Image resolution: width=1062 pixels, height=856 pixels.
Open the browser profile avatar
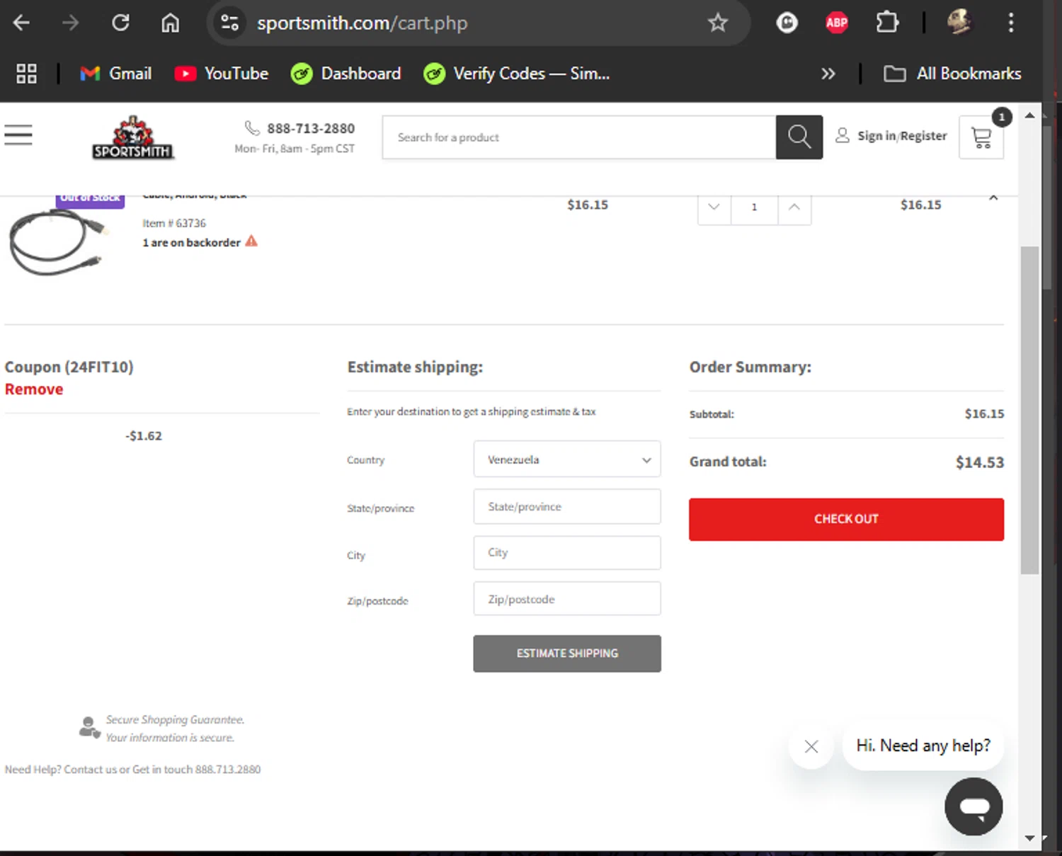pos(959,23)
